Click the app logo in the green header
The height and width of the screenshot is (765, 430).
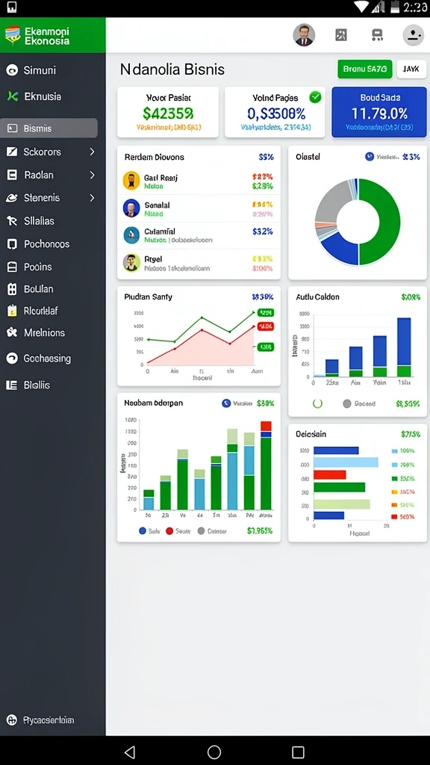[12, 35]
